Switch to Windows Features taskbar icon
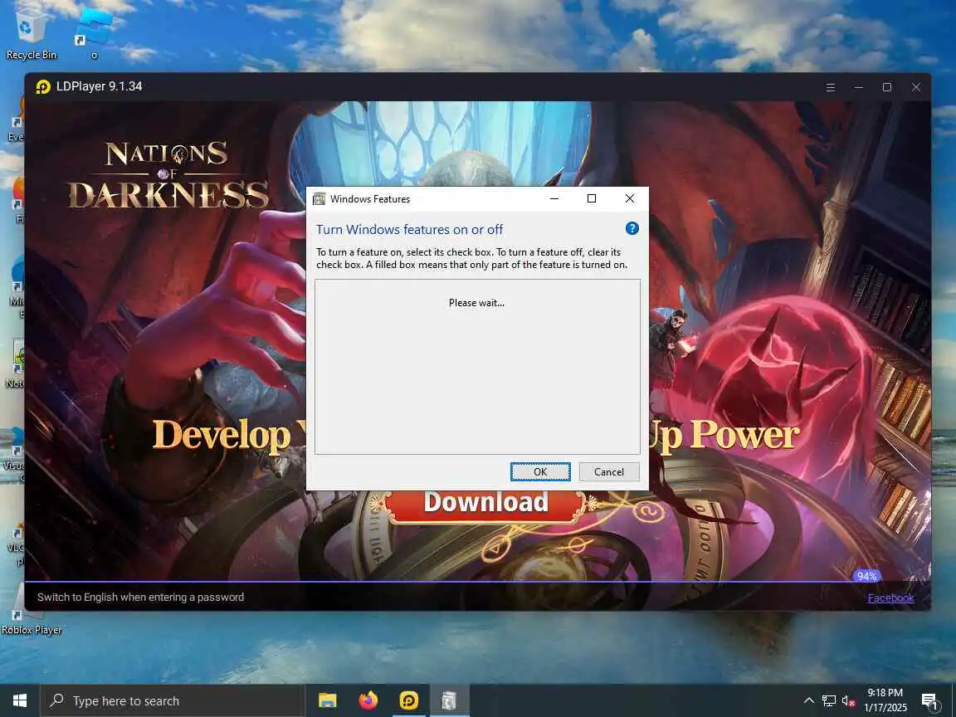 (x=449, y=700)
